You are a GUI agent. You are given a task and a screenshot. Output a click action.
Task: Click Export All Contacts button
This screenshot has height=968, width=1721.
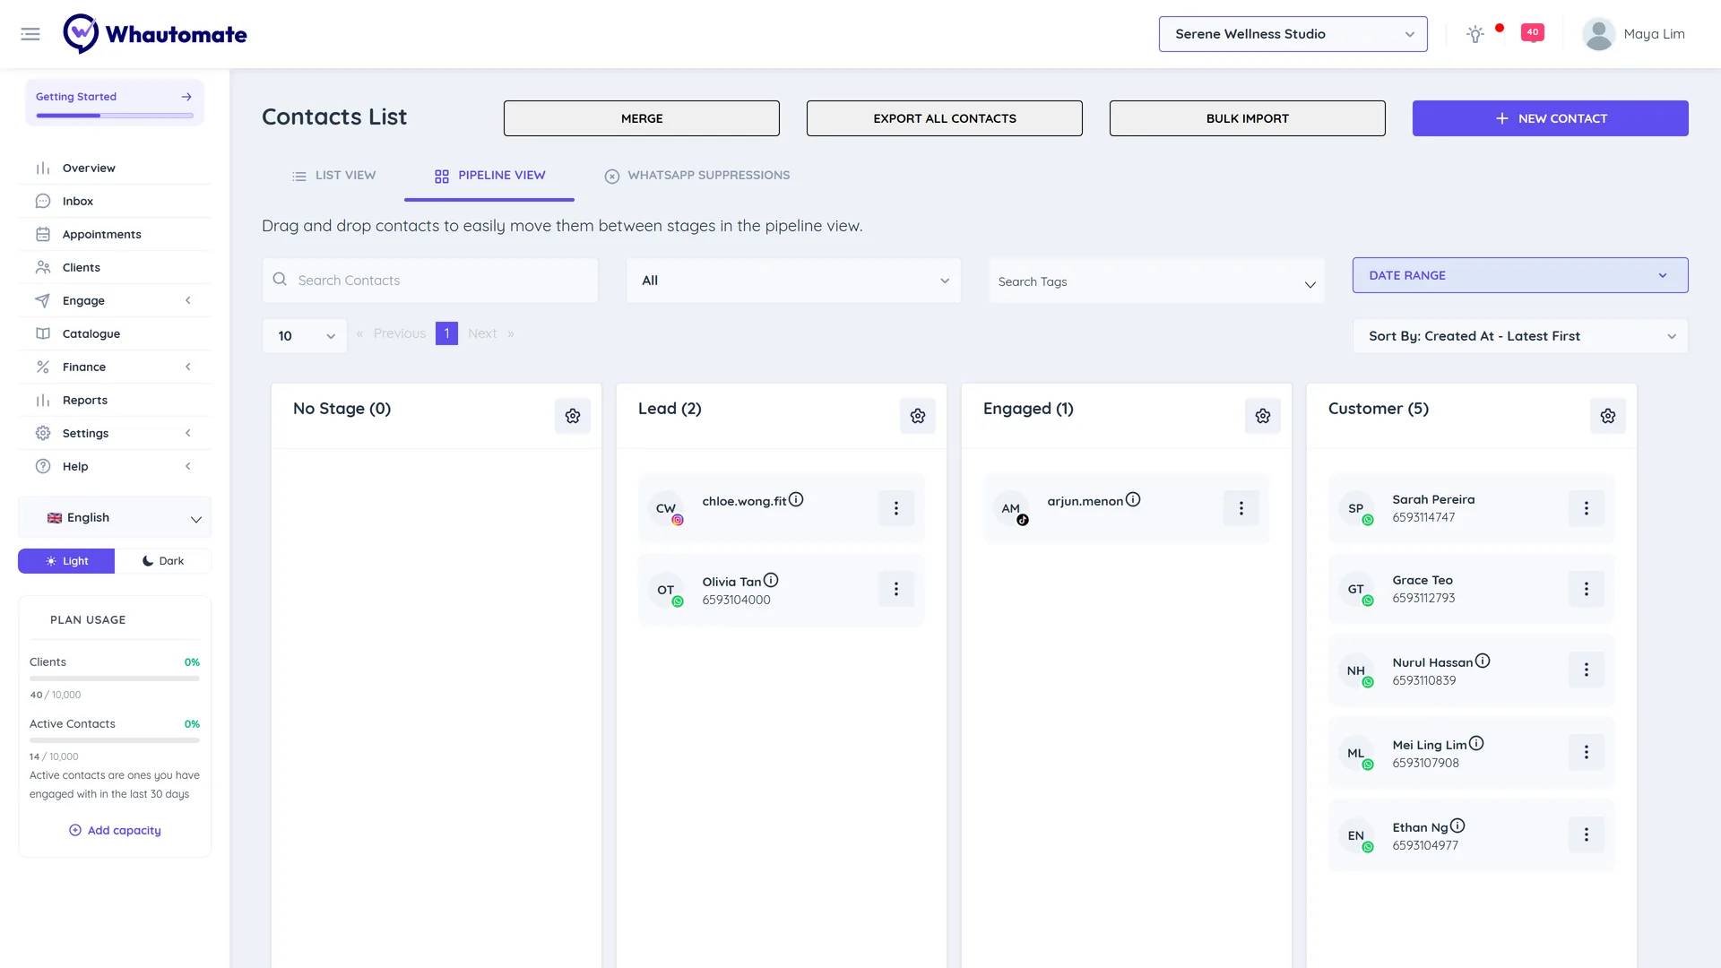coord(945,118)
